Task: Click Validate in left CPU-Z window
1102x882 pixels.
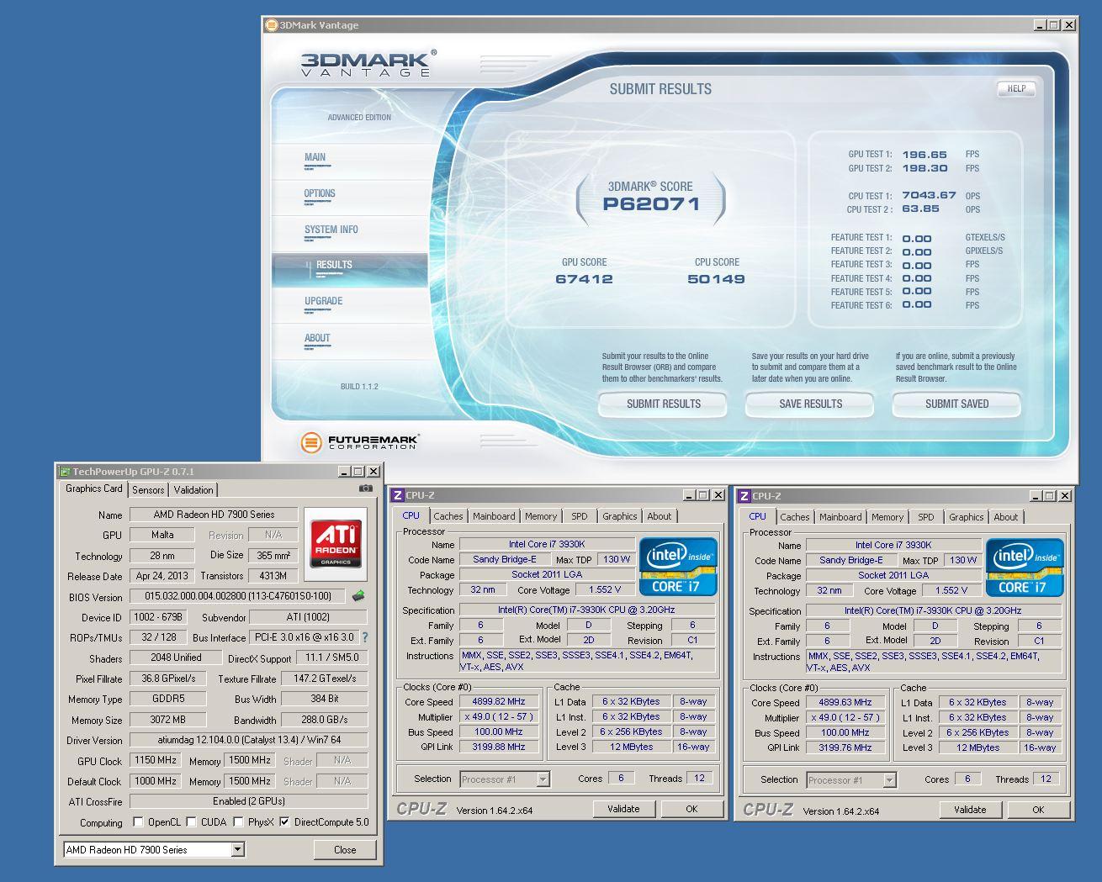Action: [x=623, y=809]
